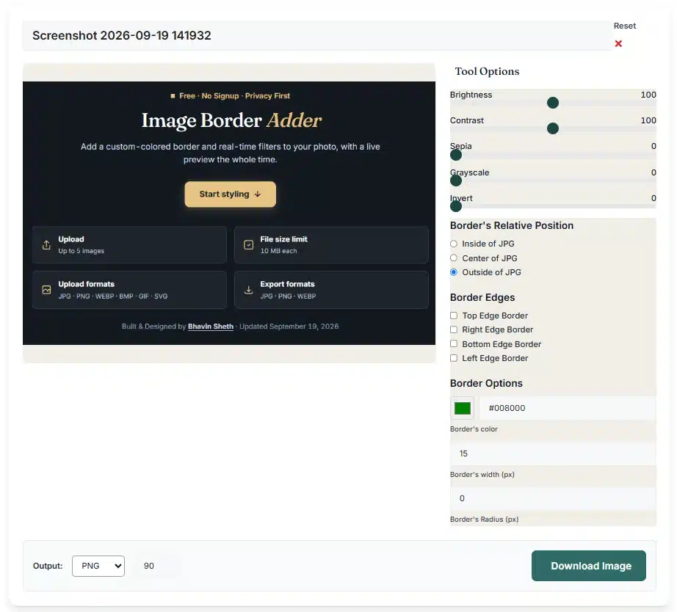Select Outside of JPG radio option
The width and height of the screenshot is (677, 612).
click(454, 272)
